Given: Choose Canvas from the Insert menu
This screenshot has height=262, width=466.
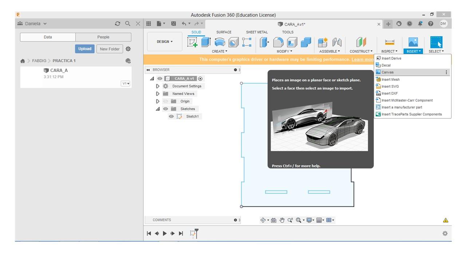Looking at the screenshot, I should (x=413, y=72).
